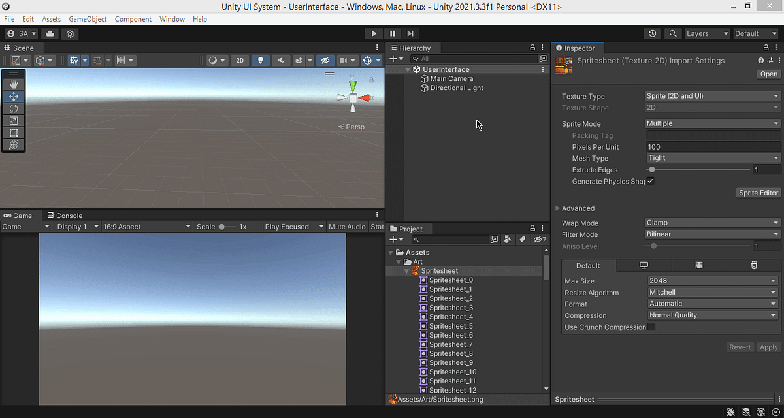Switch to the Console tab
The width and height of the screenshot is (784, 418).
click(x=69, y=216)
